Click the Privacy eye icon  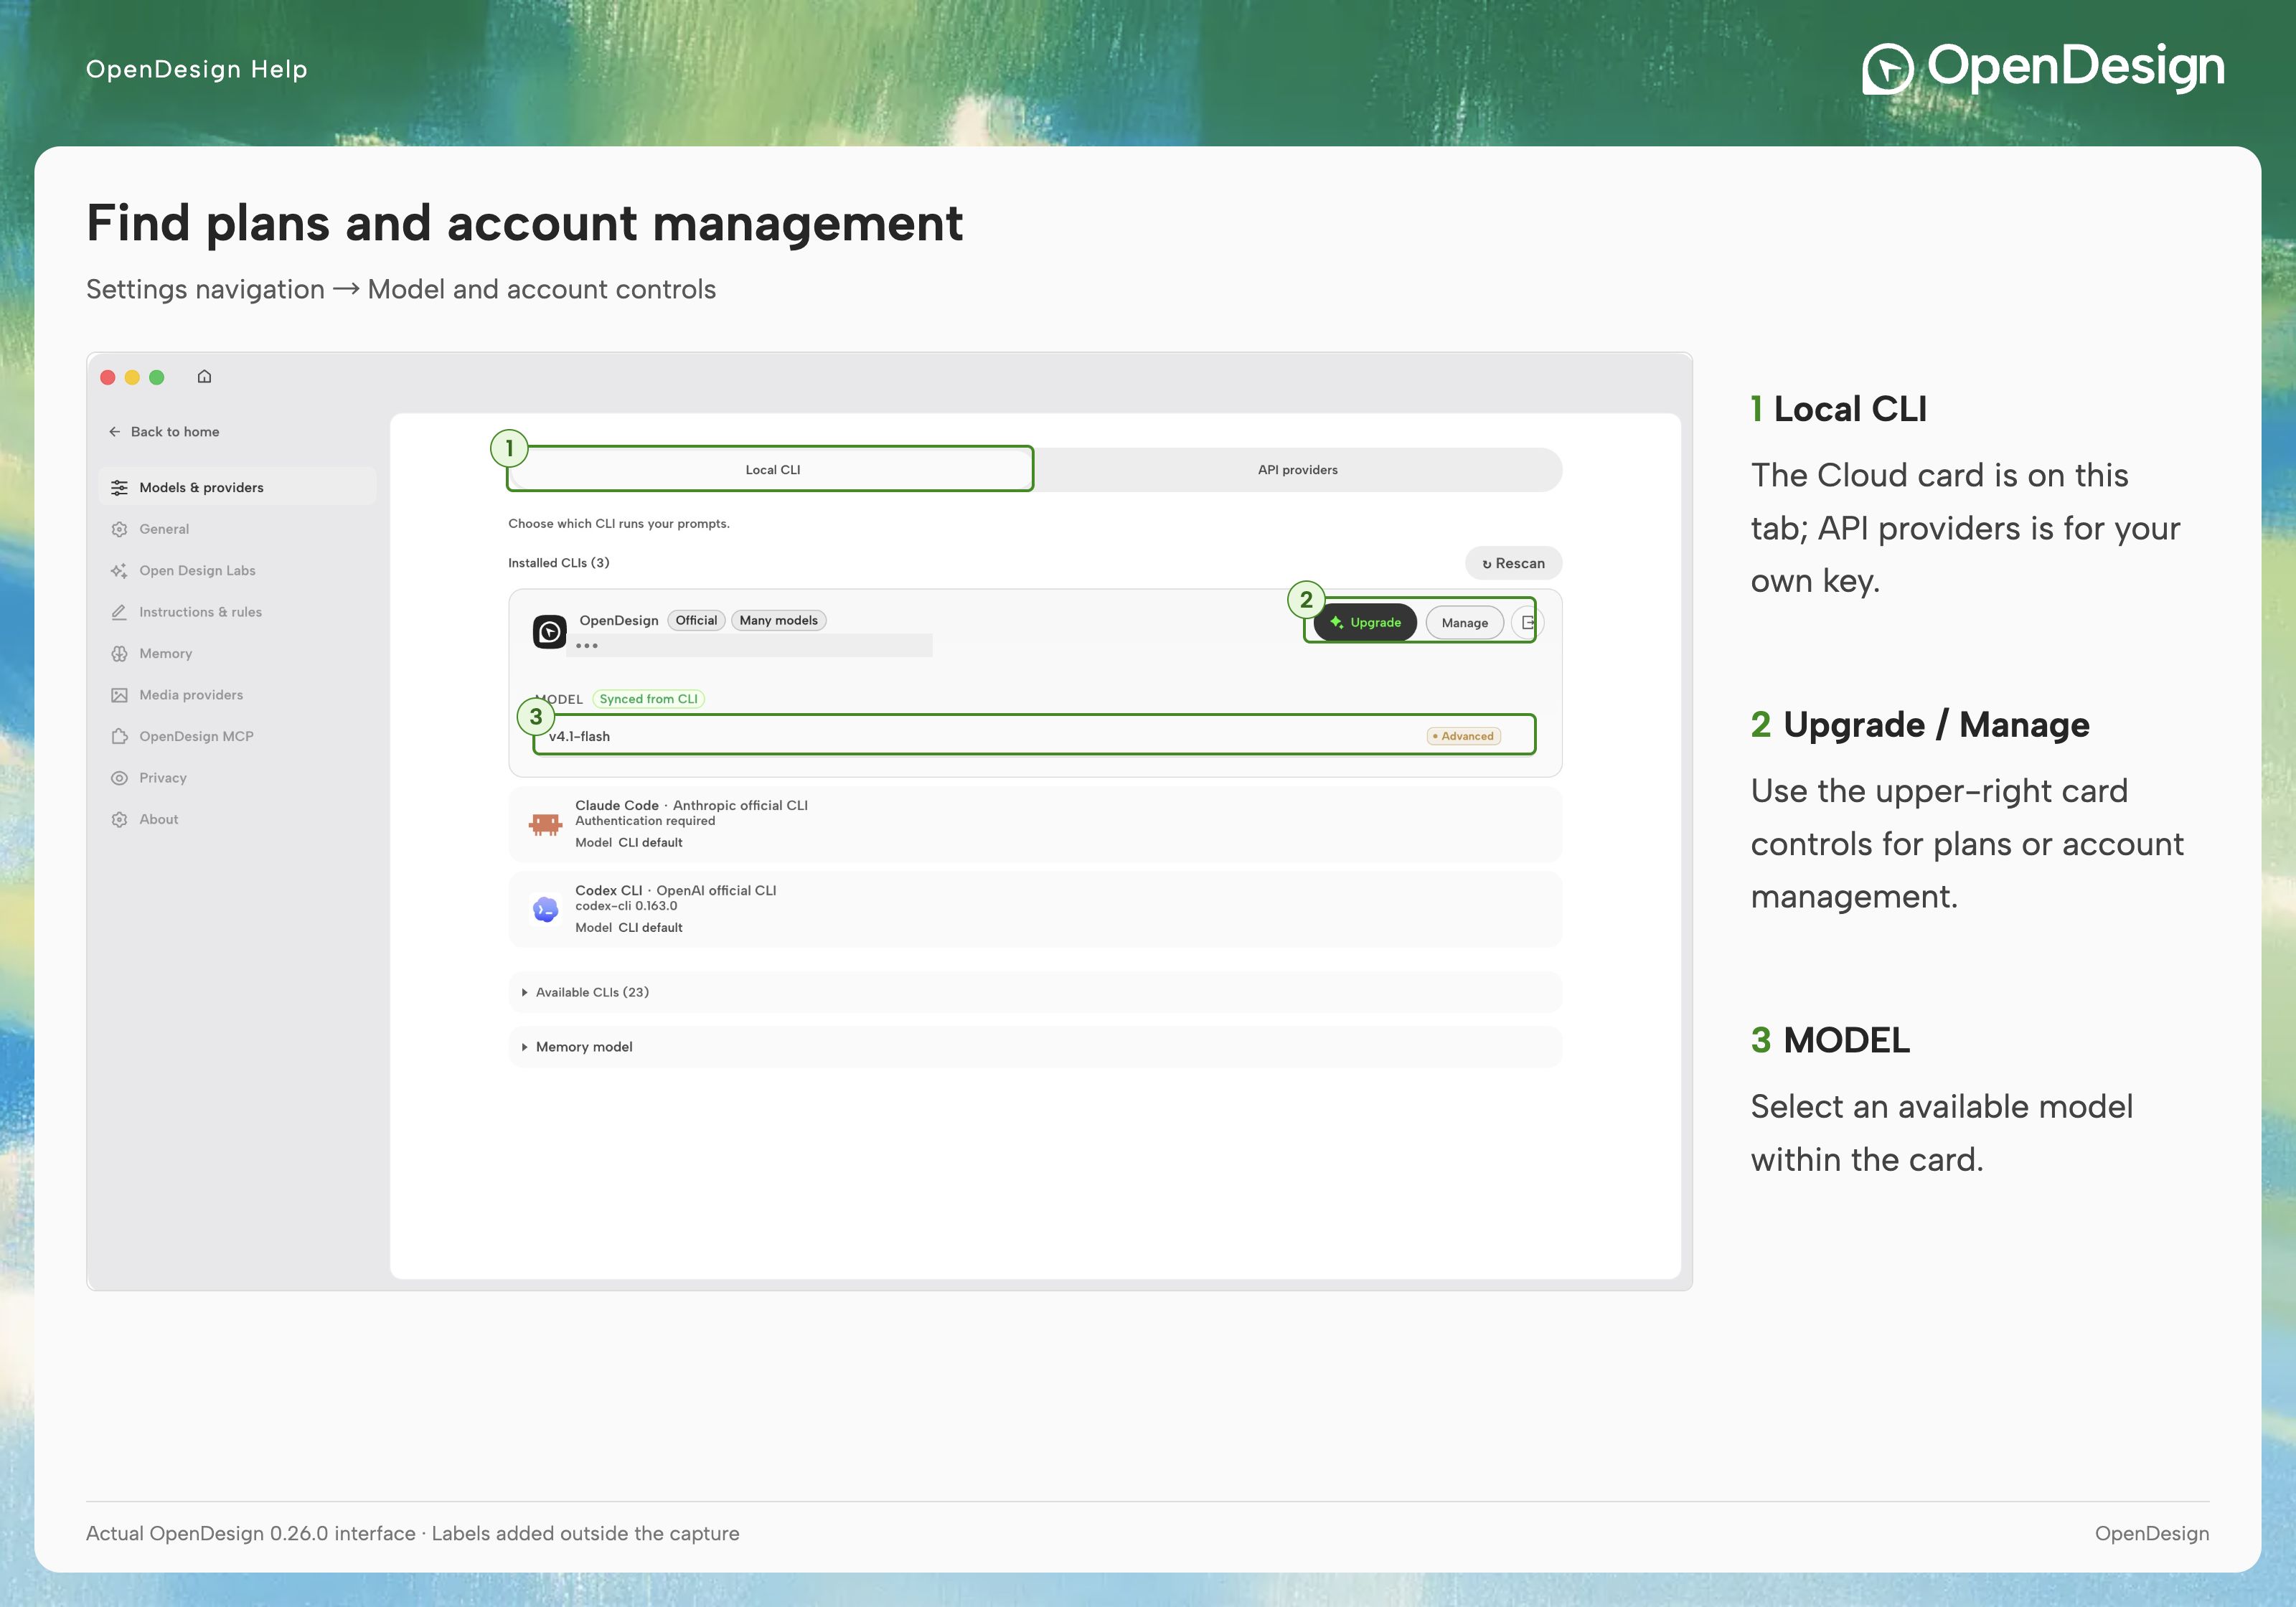click(119, 778)
